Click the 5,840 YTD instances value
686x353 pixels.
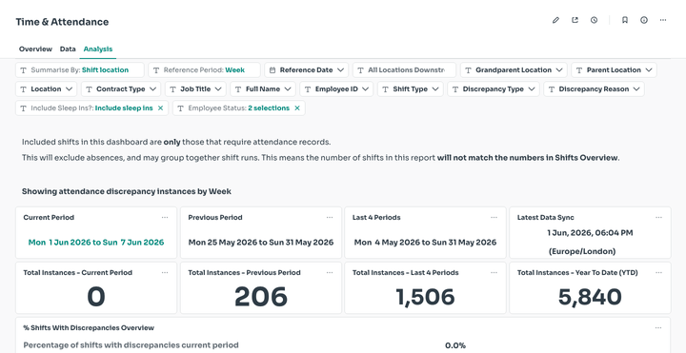(x=590, y=297)
